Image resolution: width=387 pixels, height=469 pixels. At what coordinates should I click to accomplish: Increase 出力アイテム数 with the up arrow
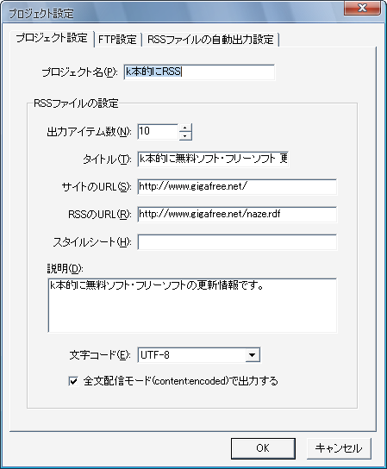185,128
